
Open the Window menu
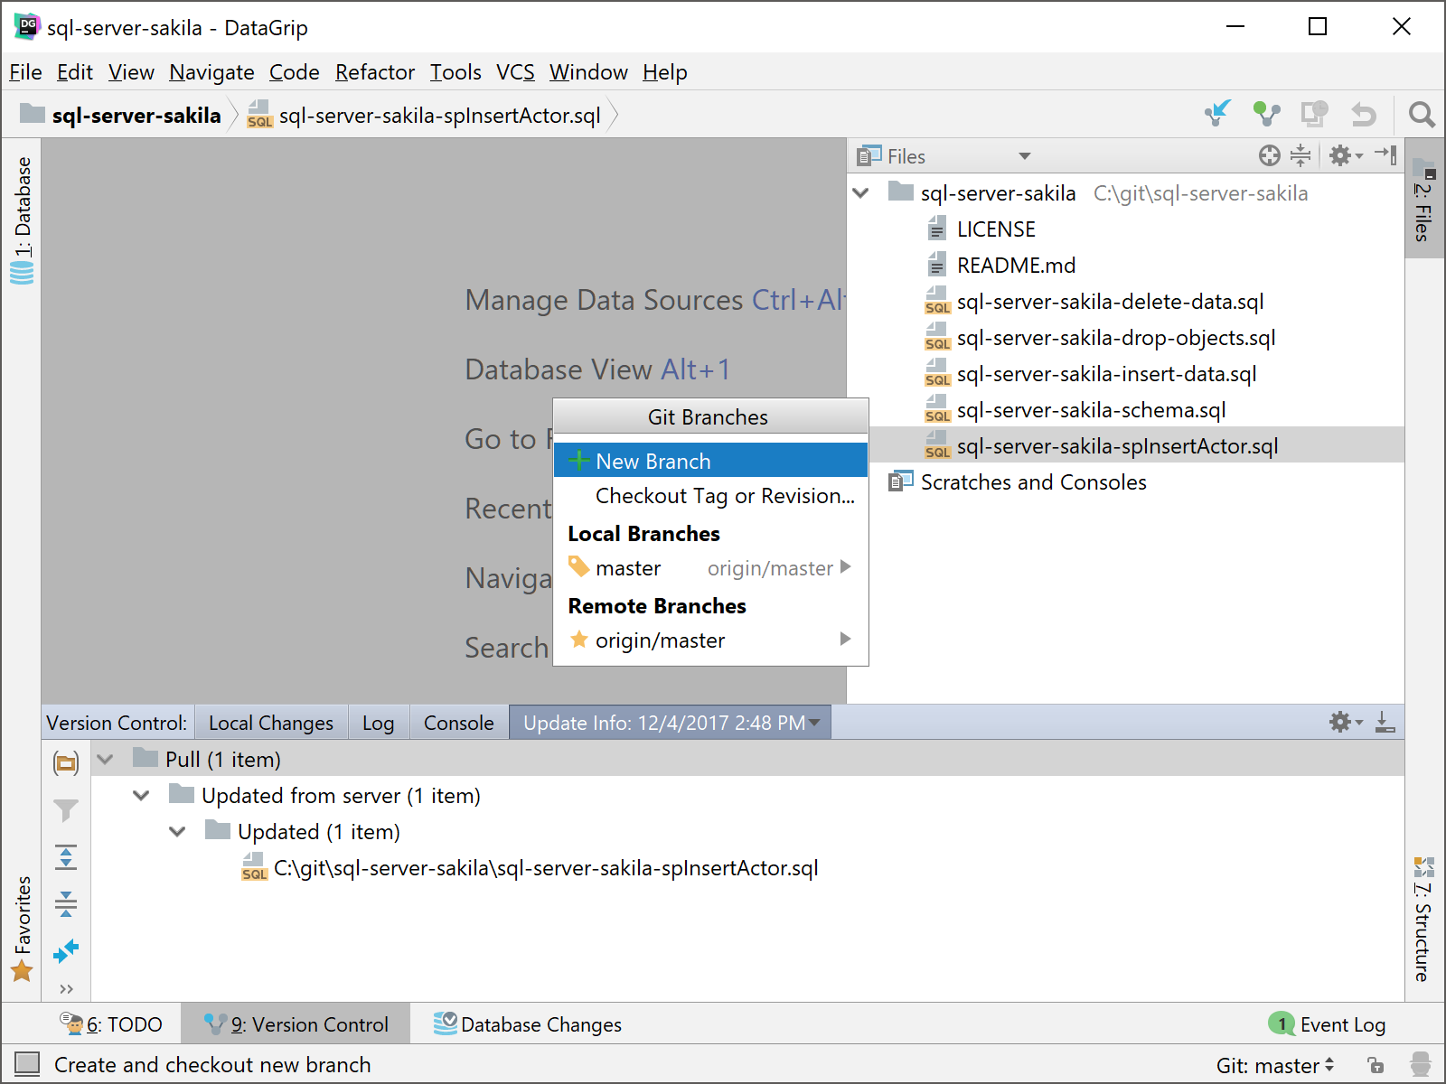click(588, 71)
